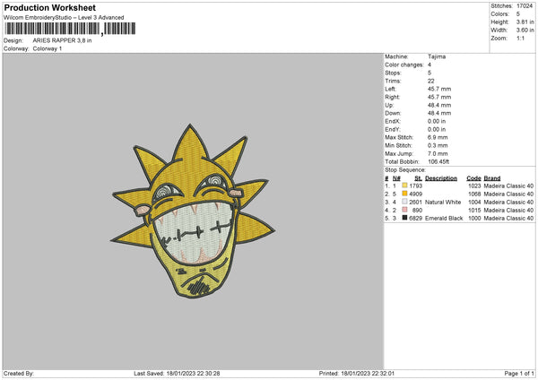
Task: Click the barcode under the worksheet title
Action: (x=70, y=29)
